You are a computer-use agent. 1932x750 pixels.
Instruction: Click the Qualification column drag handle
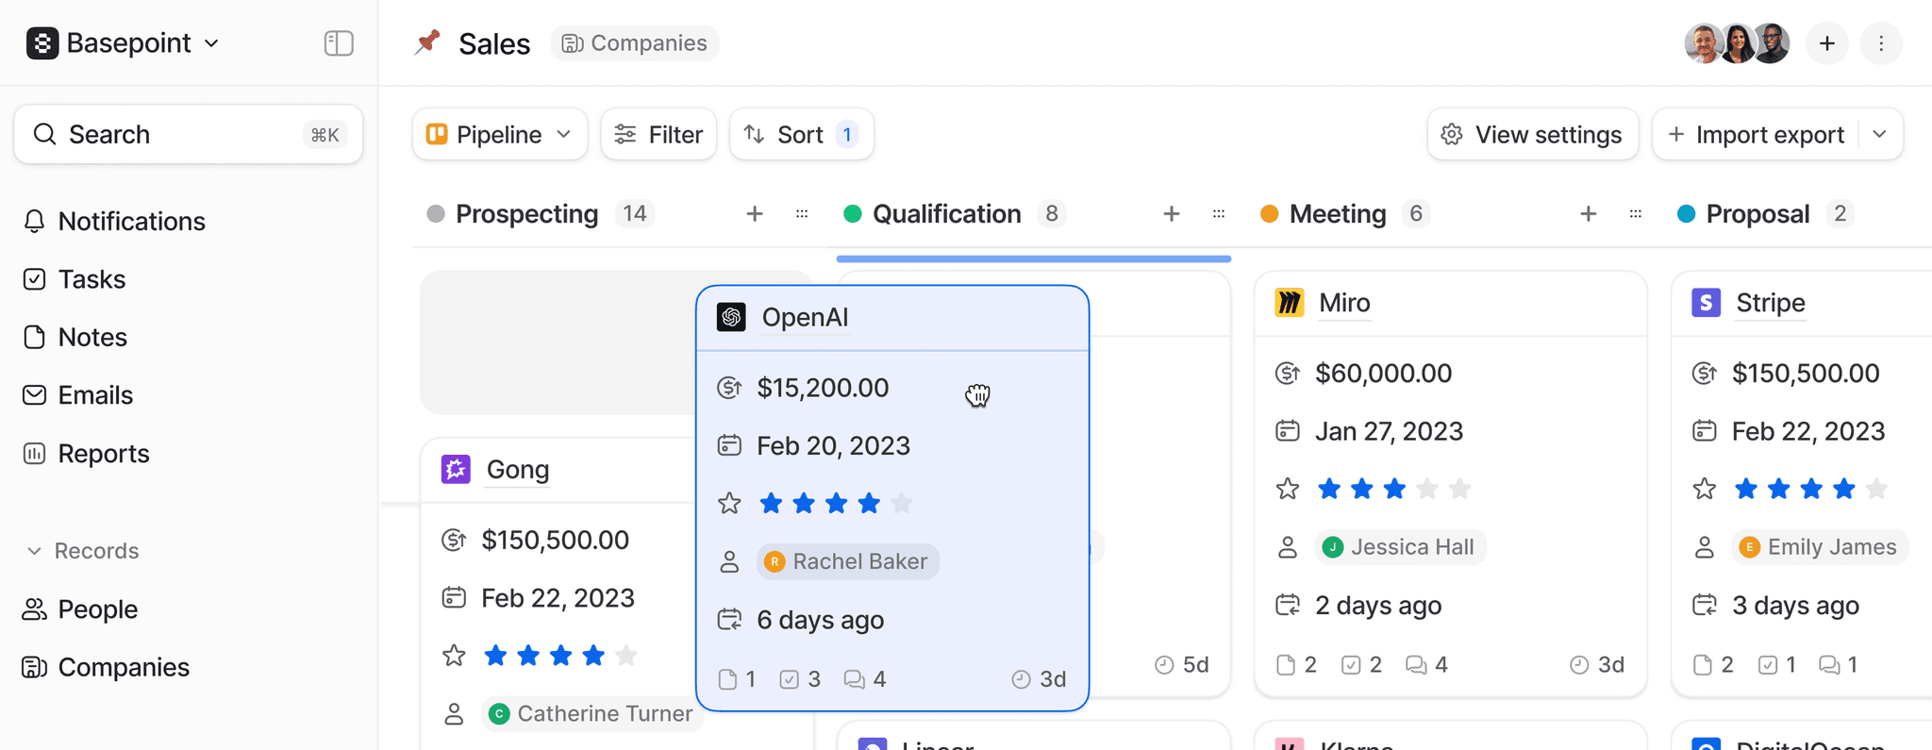1219,214
